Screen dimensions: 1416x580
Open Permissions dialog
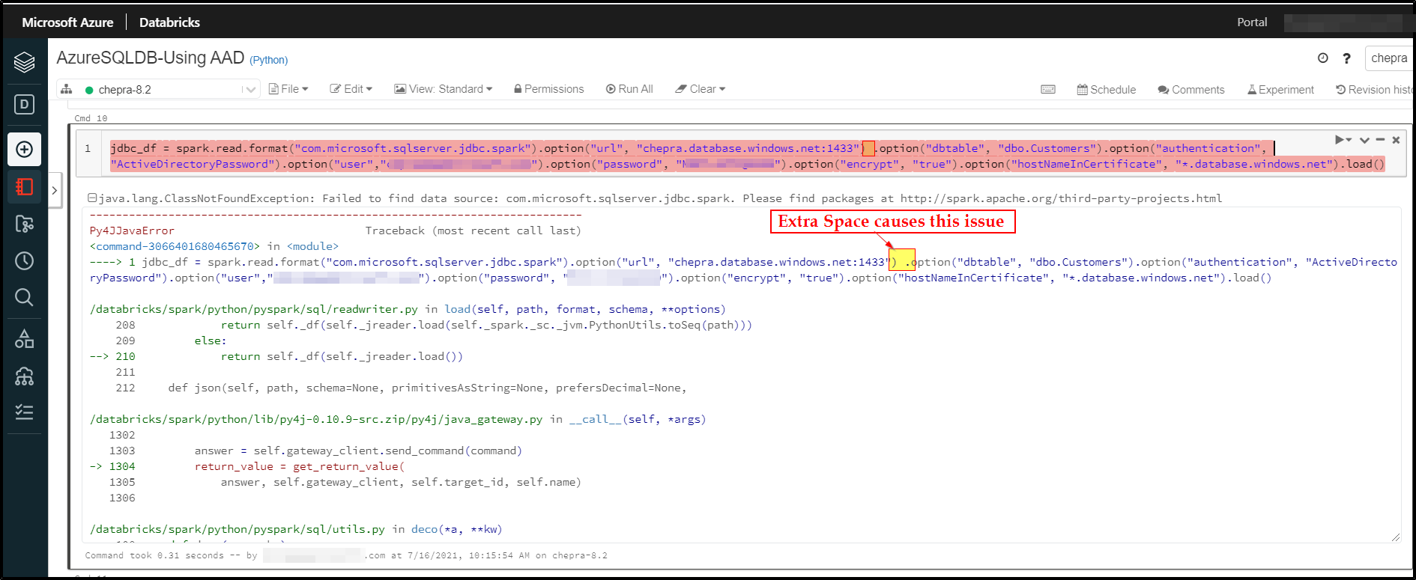pyautogui.click(x=548, y=89)
